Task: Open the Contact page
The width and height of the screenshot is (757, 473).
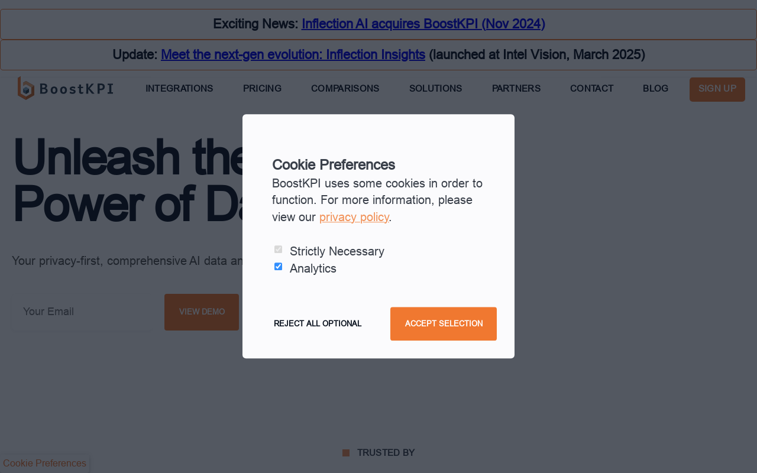Action: click(x=592, y=89)
